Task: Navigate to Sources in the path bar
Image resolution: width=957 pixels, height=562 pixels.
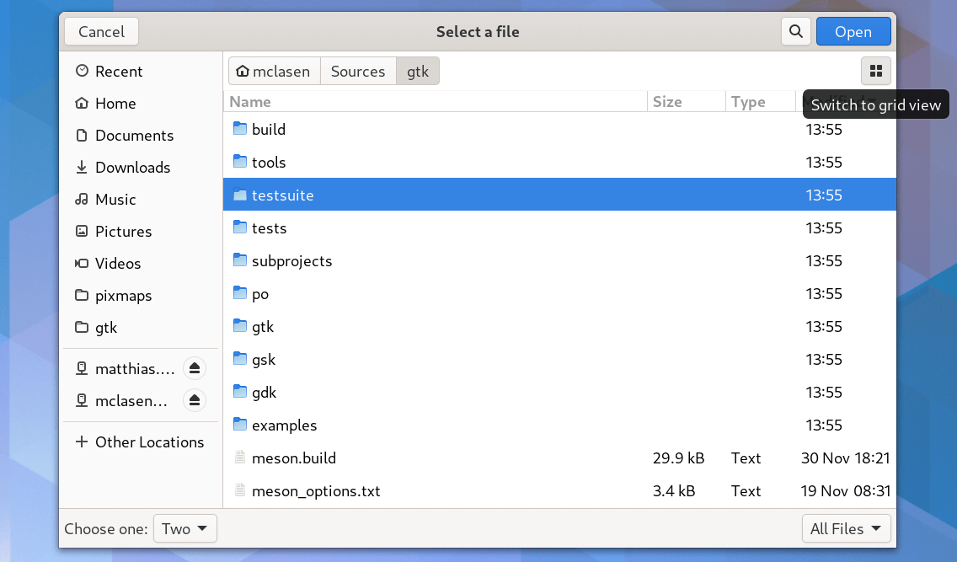Action: point(358,71)
